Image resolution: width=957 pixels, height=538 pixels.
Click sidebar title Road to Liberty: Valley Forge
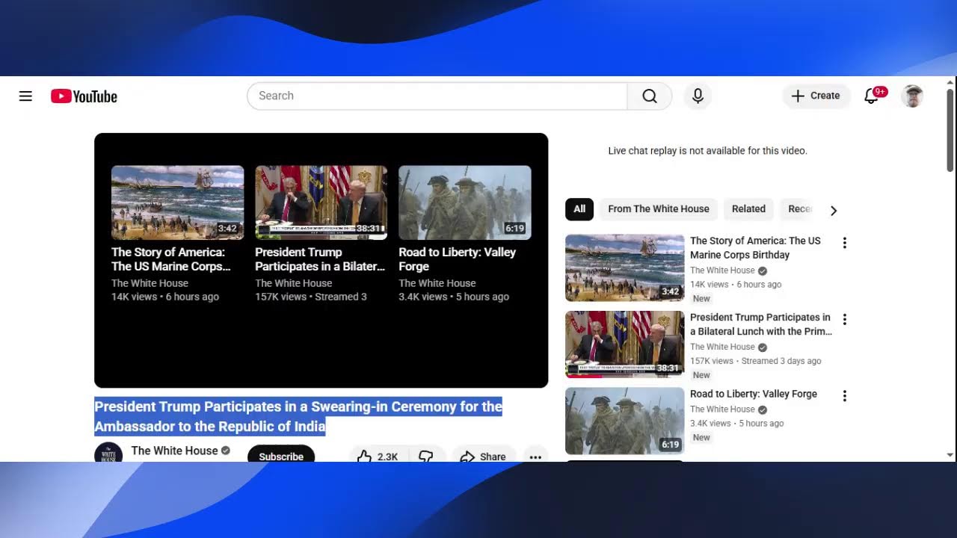pyautogui.click(x=754, y=394)
